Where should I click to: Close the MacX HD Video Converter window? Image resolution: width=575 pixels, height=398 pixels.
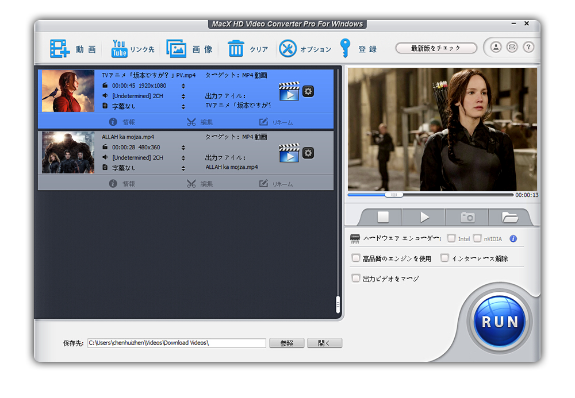pos(527,24)
